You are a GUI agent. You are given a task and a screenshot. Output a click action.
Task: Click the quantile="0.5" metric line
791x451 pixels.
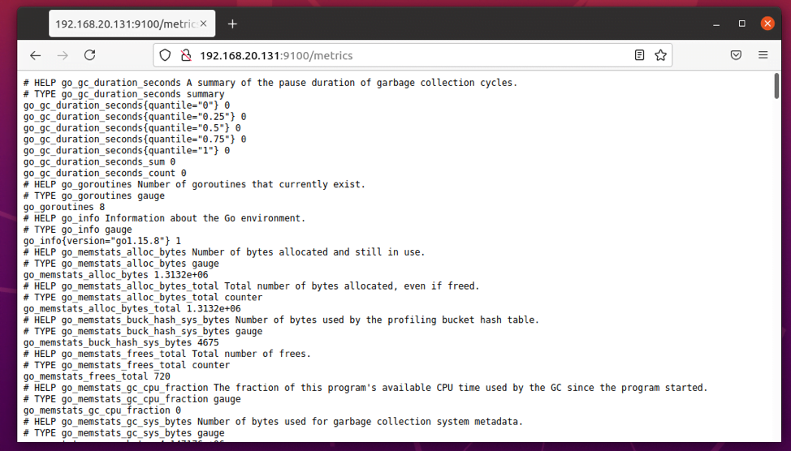click(x=132, y=128)
